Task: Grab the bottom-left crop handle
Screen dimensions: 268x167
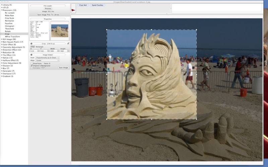Action: coord(107,119)
